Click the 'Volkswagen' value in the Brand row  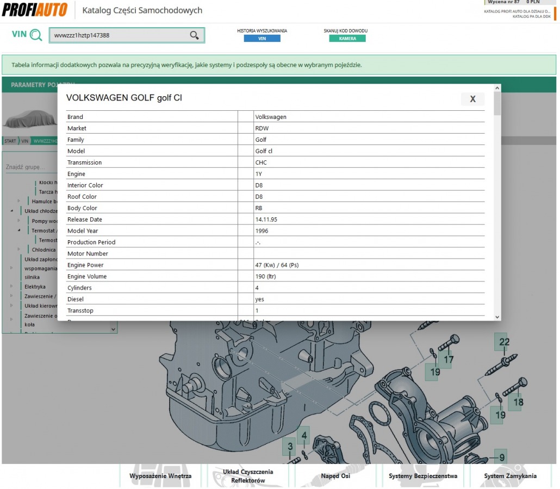tap(271, 117)
